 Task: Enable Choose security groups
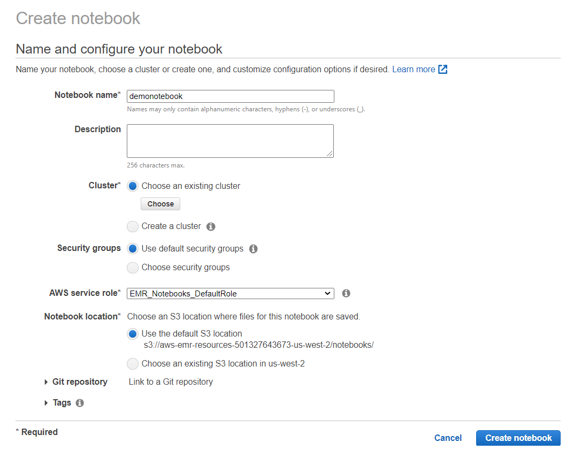(x=133, y=268)
